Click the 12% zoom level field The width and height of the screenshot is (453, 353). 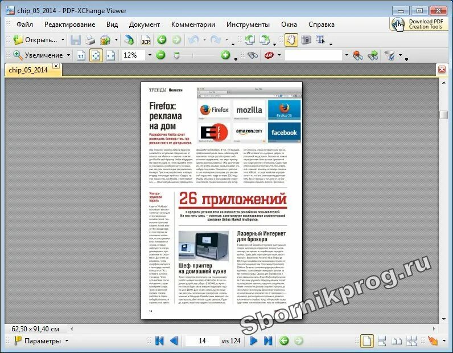click(x=134, y=55)
